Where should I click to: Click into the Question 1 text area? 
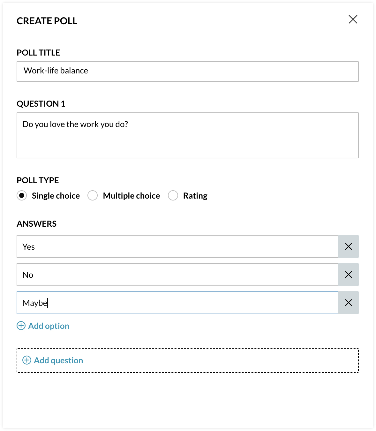(x=187, y=135)
